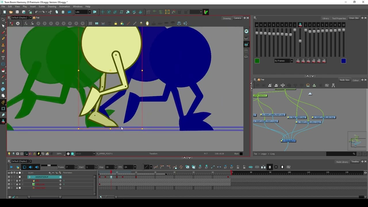The image size is (368, 207).
Task: Open the Lala workspace dropdown
Action: 89,12
